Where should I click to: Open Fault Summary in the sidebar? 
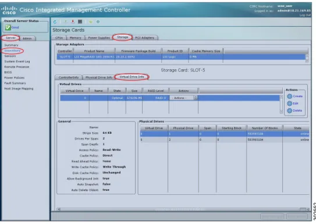click(15, 83)
